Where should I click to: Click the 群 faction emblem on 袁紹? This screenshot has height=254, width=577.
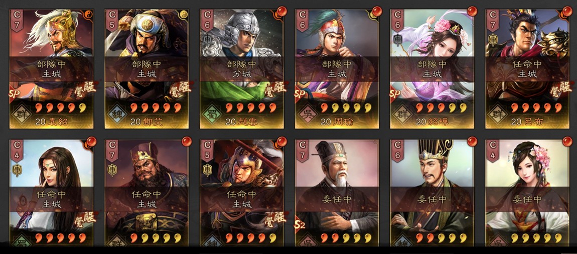point(22,113)
